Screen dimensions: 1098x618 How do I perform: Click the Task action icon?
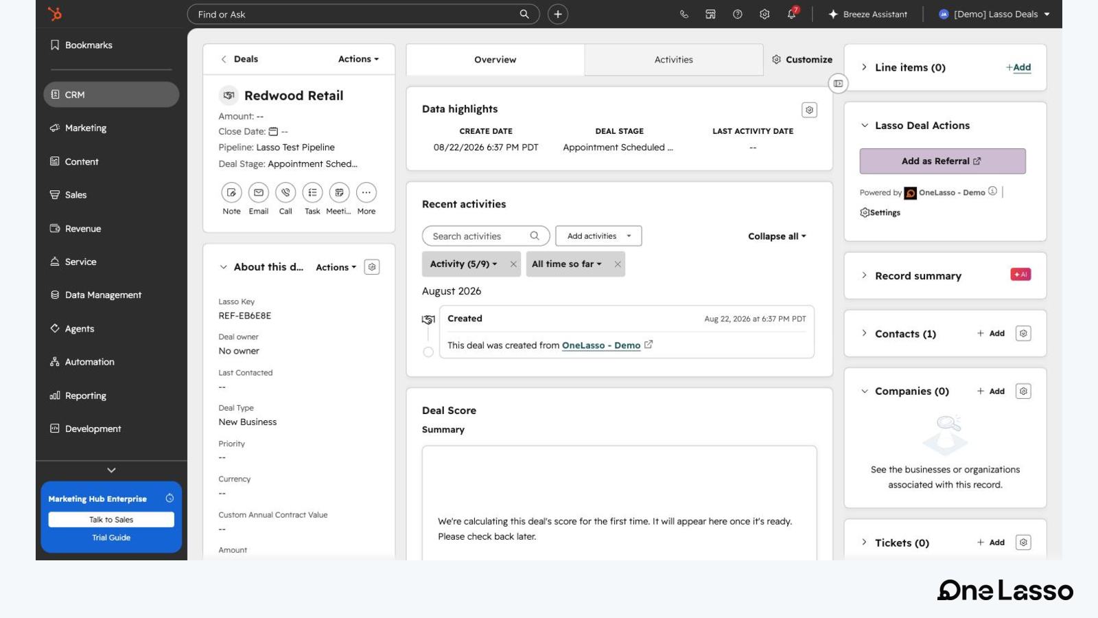pyautogui.click(x=312, y=193)
